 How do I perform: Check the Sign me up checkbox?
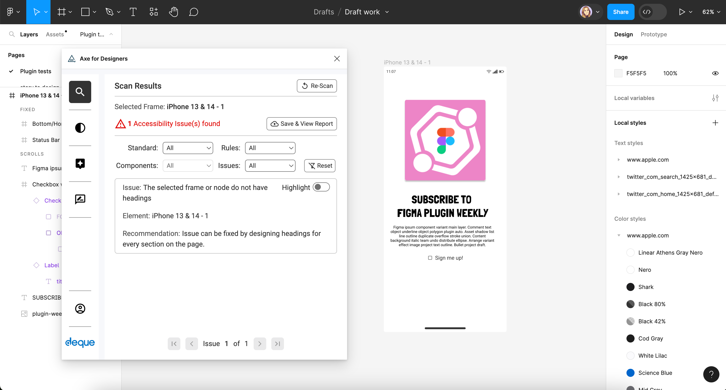click(430, 258)
